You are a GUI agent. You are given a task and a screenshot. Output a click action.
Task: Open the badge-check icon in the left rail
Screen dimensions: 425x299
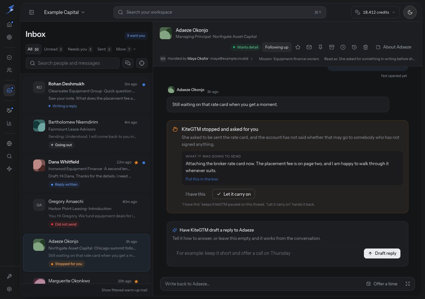(x=9, y=57)
